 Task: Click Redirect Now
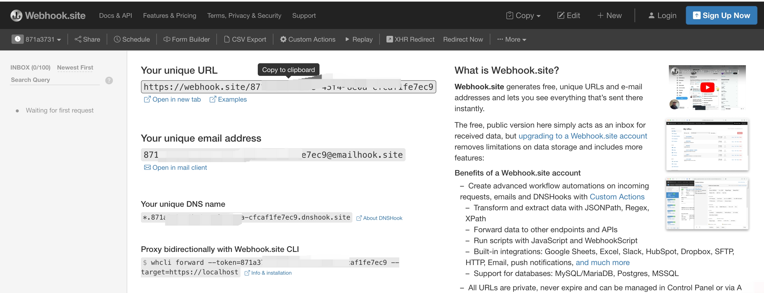click(x=463, y=39)
